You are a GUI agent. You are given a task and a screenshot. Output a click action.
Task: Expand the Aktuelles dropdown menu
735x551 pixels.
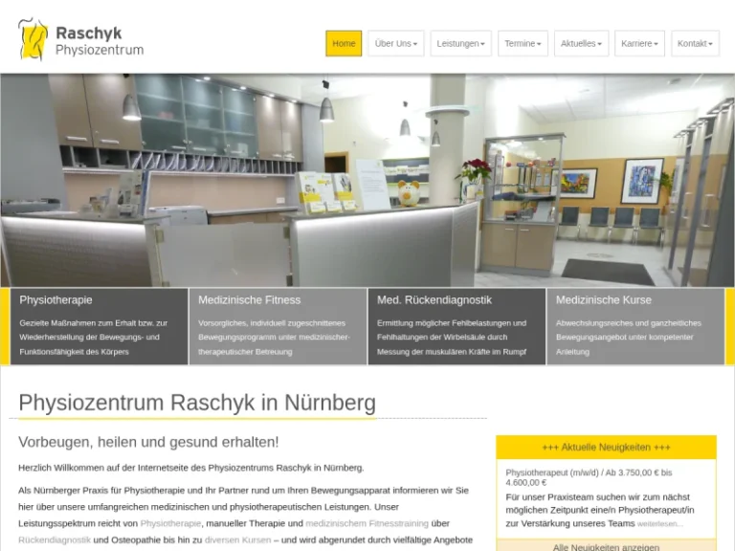tap(581, 44)
